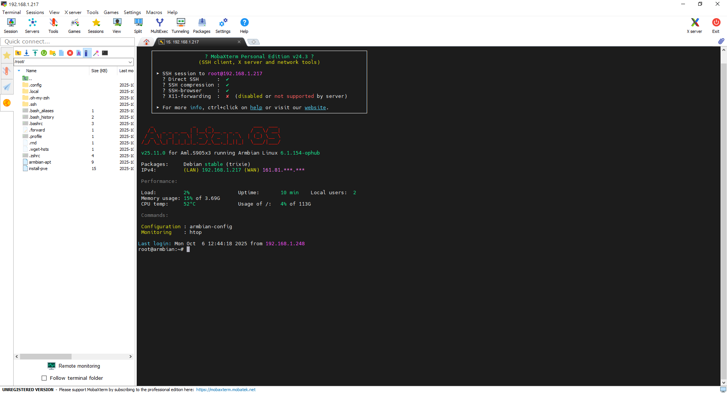Open the Macros menu
727x393 pixels.
click(x=154, y=12)
